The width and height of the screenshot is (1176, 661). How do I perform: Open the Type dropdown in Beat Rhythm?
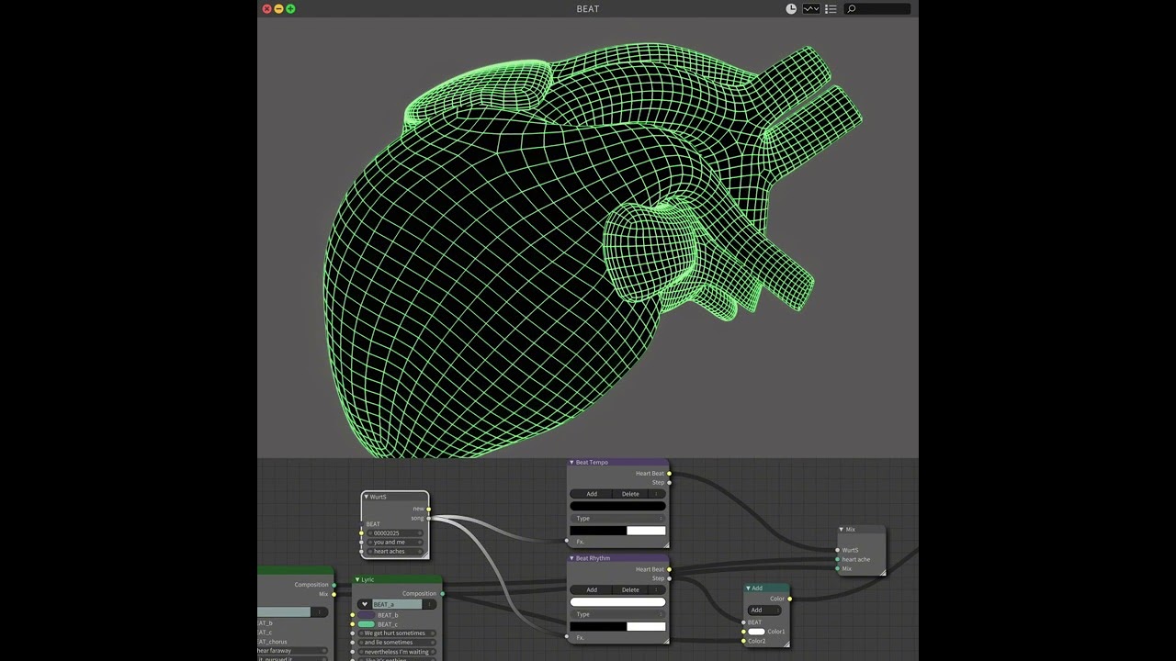pyautogui.click(x=616, y=614)
